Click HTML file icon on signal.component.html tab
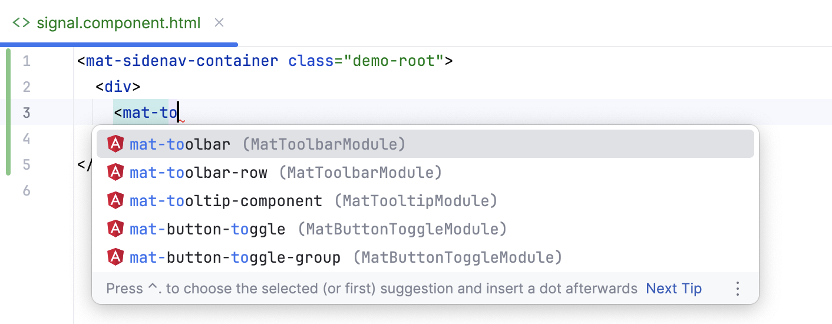Viewport: 832px width, 324px height. click(x=21, y=23)
